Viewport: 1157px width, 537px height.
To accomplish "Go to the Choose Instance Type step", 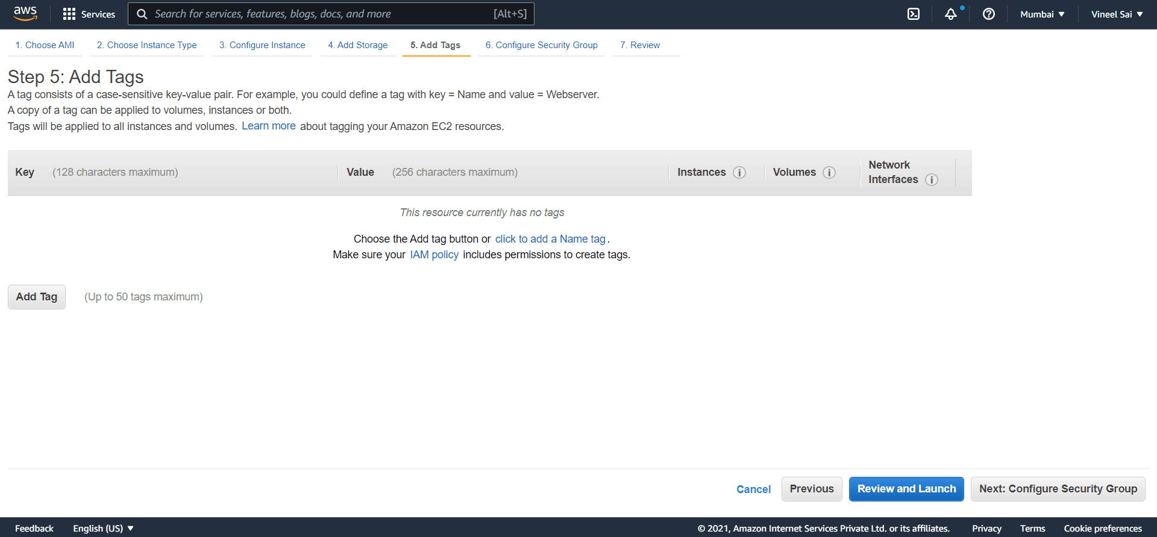I will [147, 45].
